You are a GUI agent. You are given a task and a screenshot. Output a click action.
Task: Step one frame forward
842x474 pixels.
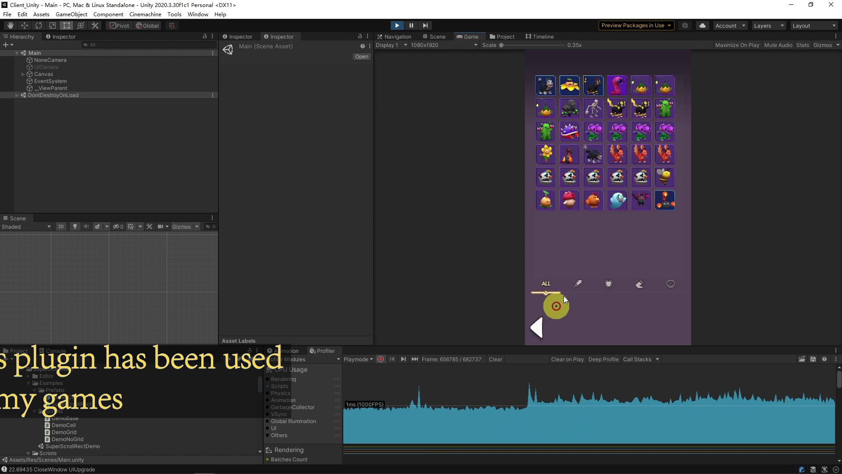tap(425, 25)
